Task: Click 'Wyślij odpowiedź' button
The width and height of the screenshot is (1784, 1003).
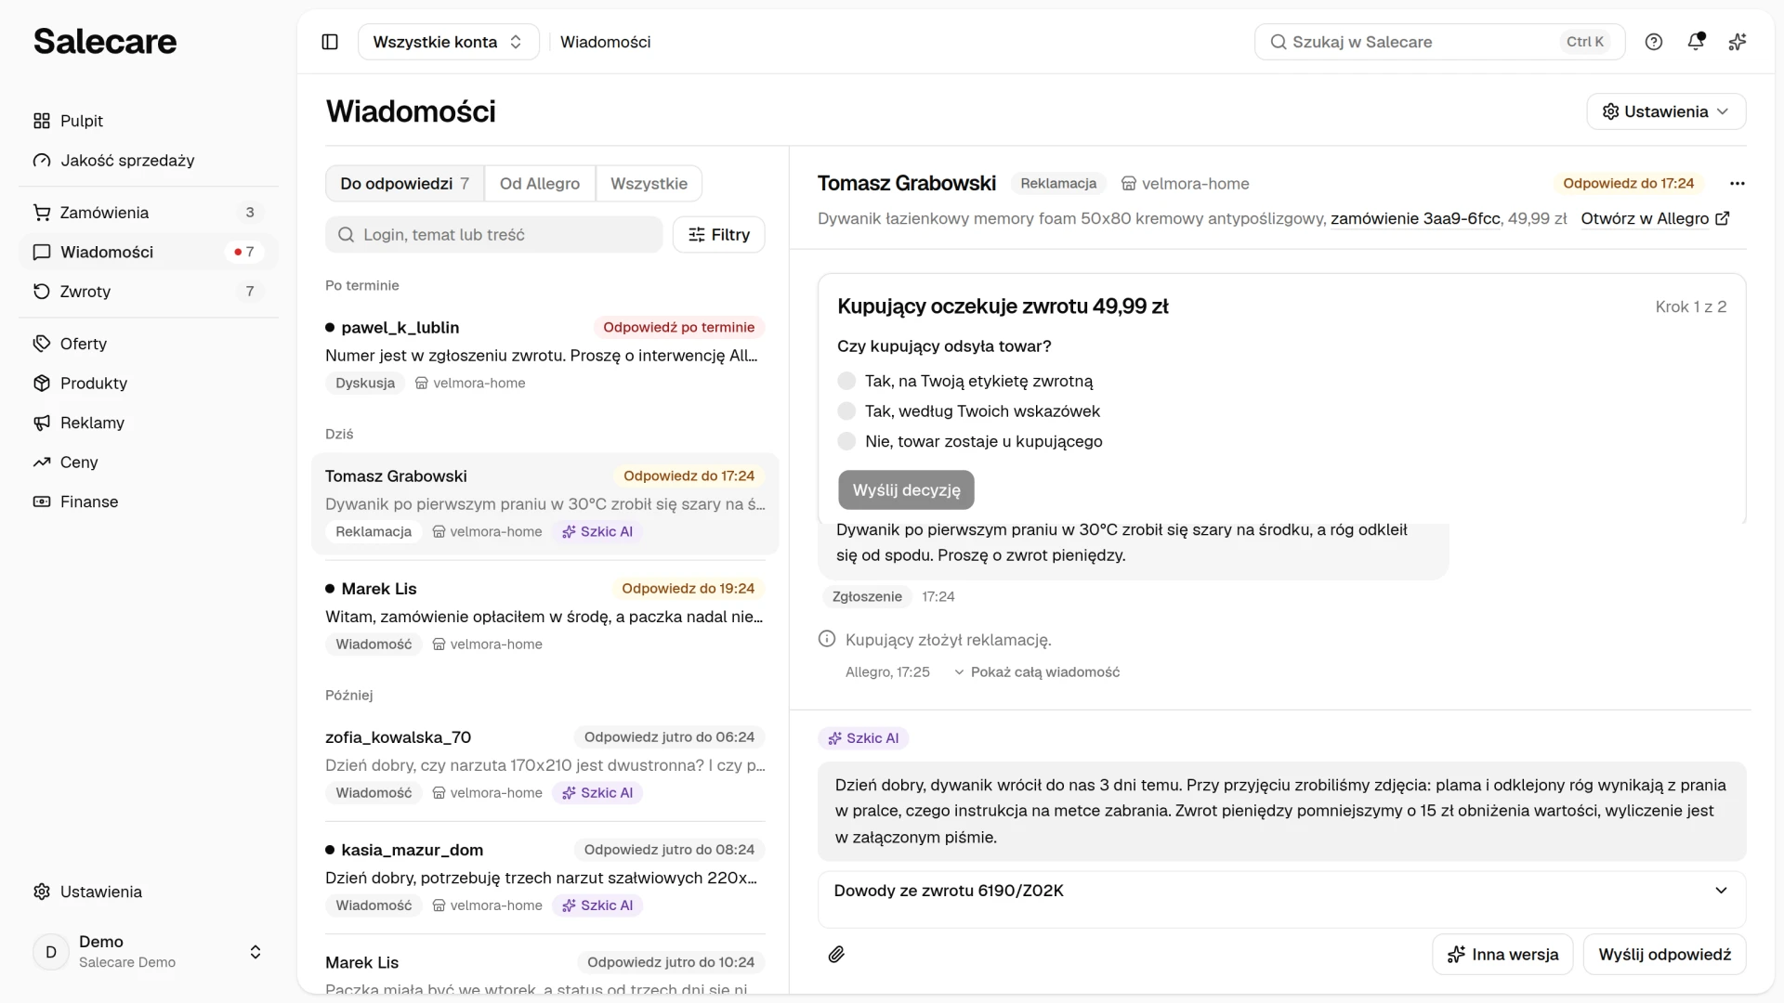Action: click(x=1664, y=955)
